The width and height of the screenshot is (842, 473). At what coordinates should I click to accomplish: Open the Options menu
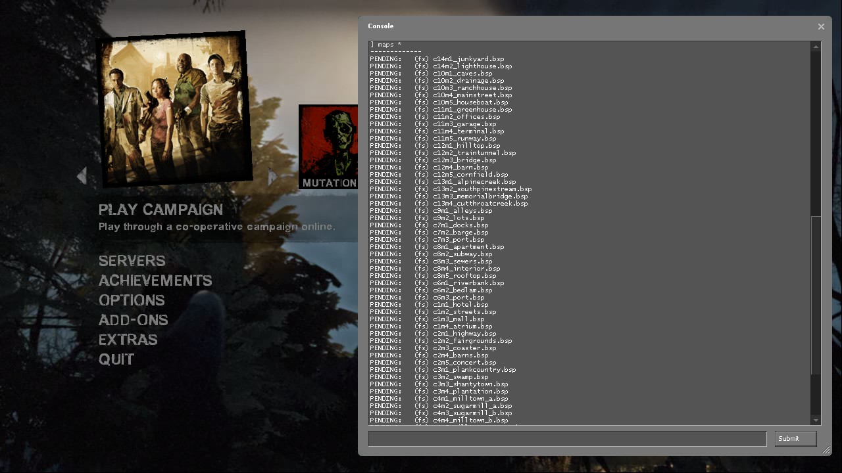coord(132,300)
